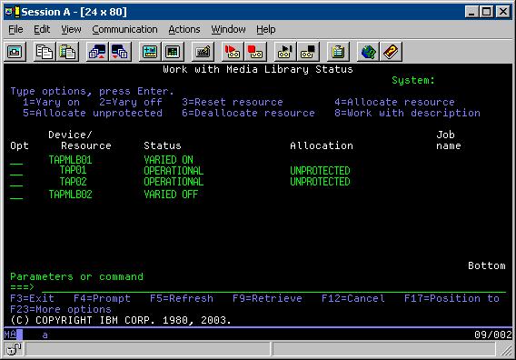The height and width of the screenshot is (360, 516).
Task: Click the F9=Retrieve function key label
Action: pyautogui.click(x=267, y=298)
